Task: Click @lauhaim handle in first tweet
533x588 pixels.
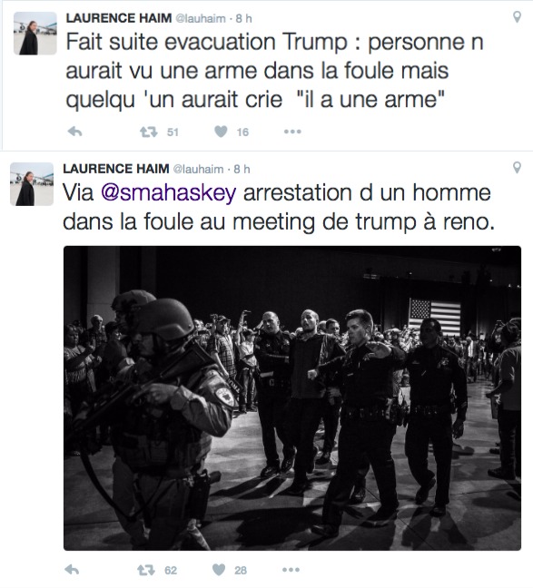Action: click(x=201, y=18)
